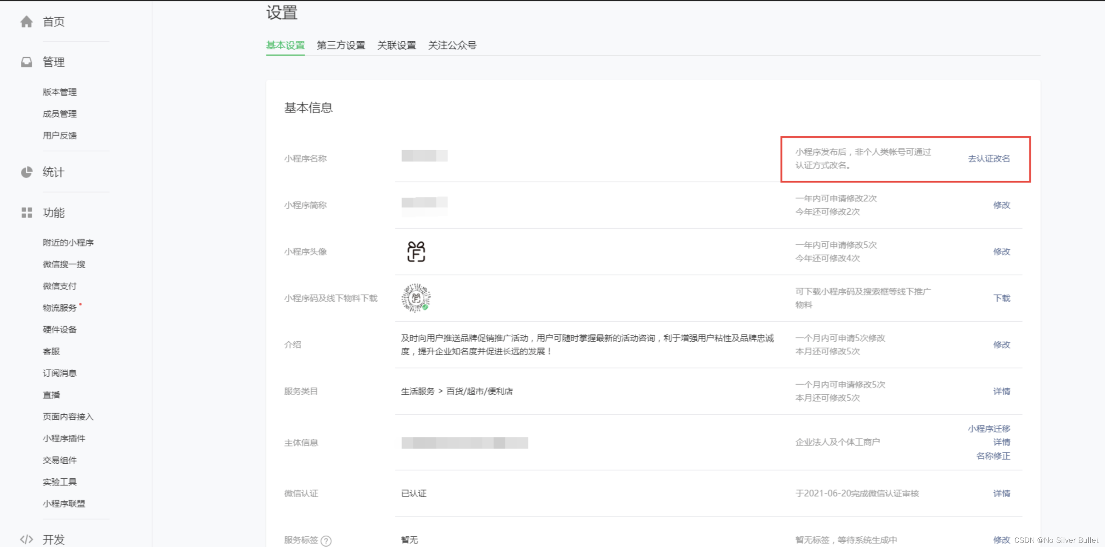Click 修改 for 小程序简称
Image resolution: width=1105 pixels, height=547 pixels.
click(x=1002, y=205)
